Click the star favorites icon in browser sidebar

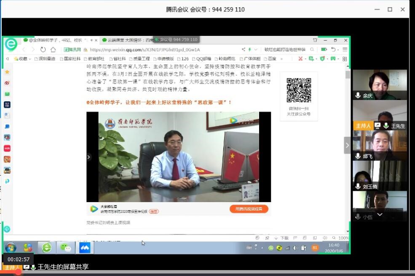coord(7,72)
